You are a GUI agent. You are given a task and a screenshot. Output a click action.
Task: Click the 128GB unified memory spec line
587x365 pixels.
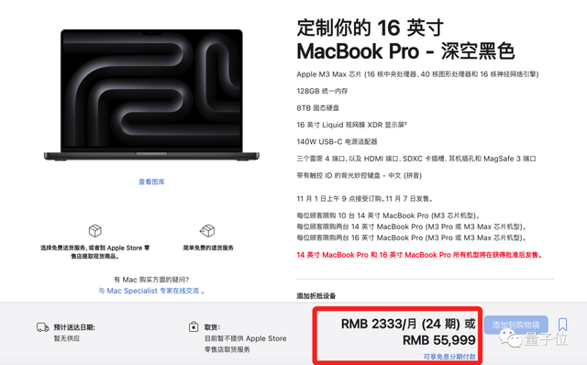[x=322, y=91]
